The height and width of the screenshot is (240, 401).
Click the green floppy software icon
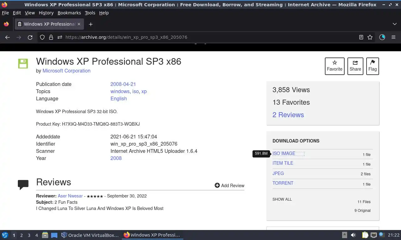coord(23,64)
